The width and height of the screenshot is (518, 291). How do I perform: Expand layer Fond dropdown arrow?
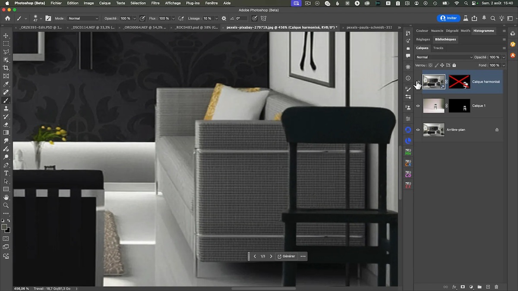(x=503, y=66)
